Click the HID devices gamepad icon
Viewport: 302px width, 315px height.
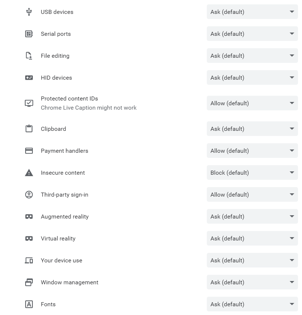click(29, 78)
